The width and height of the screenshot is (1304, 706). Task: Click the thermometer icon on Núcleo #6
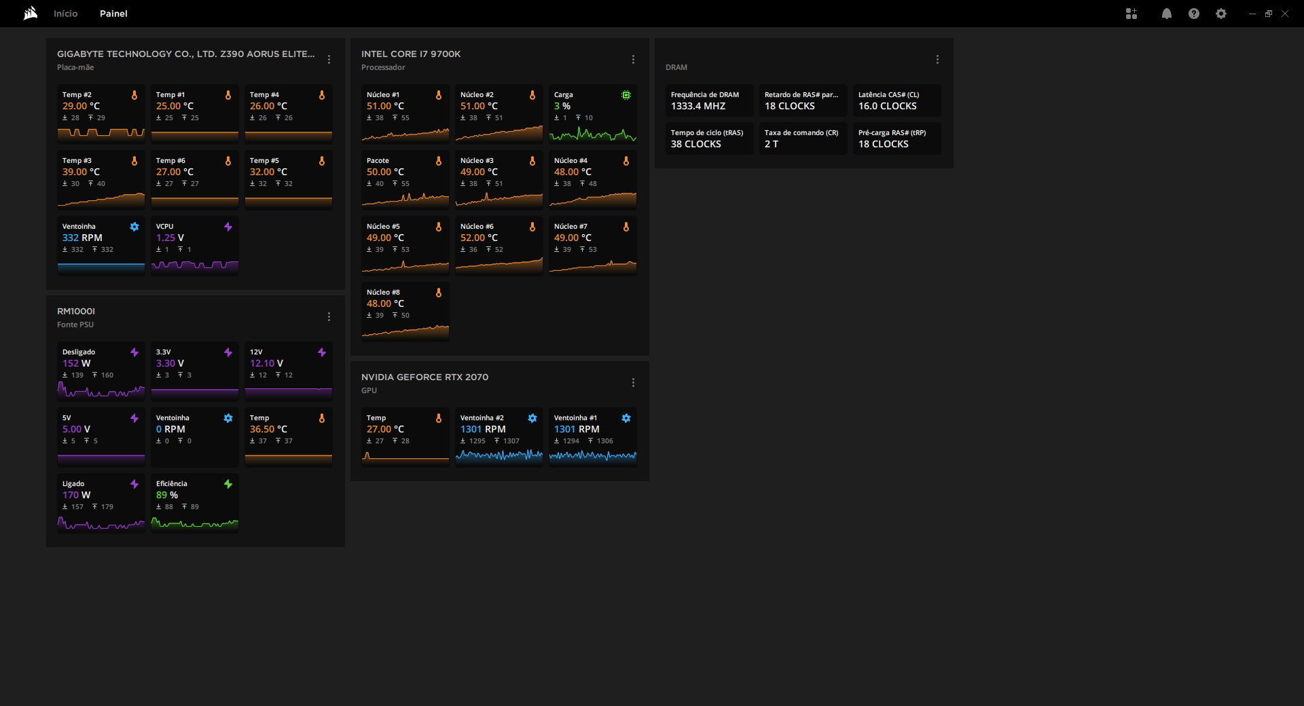[532, 227]
